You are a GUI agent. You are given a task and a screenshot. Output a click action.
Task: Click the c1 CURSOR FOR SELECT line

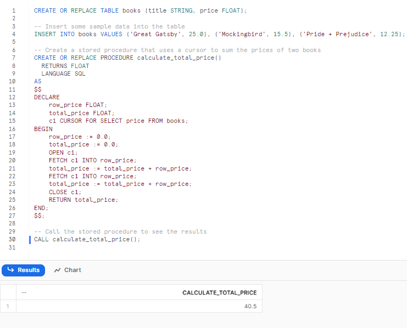tap(118, 121)
